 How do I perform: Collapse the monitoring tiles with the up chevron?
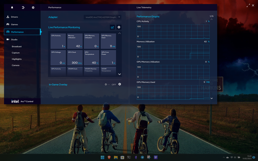coord(119,33)
